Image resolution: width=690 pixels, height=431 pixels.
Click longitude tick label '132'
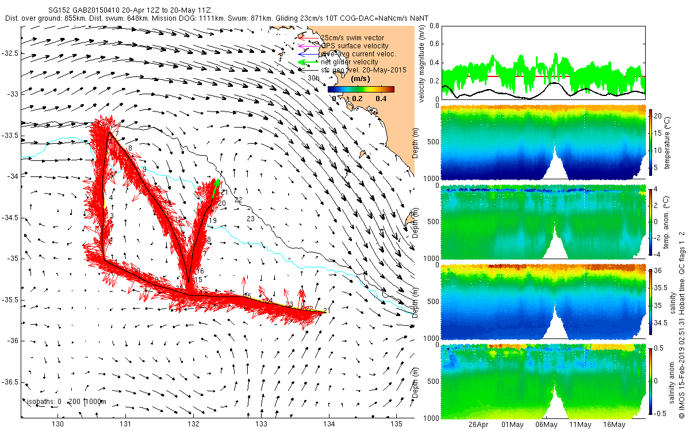tap(193, 424)
